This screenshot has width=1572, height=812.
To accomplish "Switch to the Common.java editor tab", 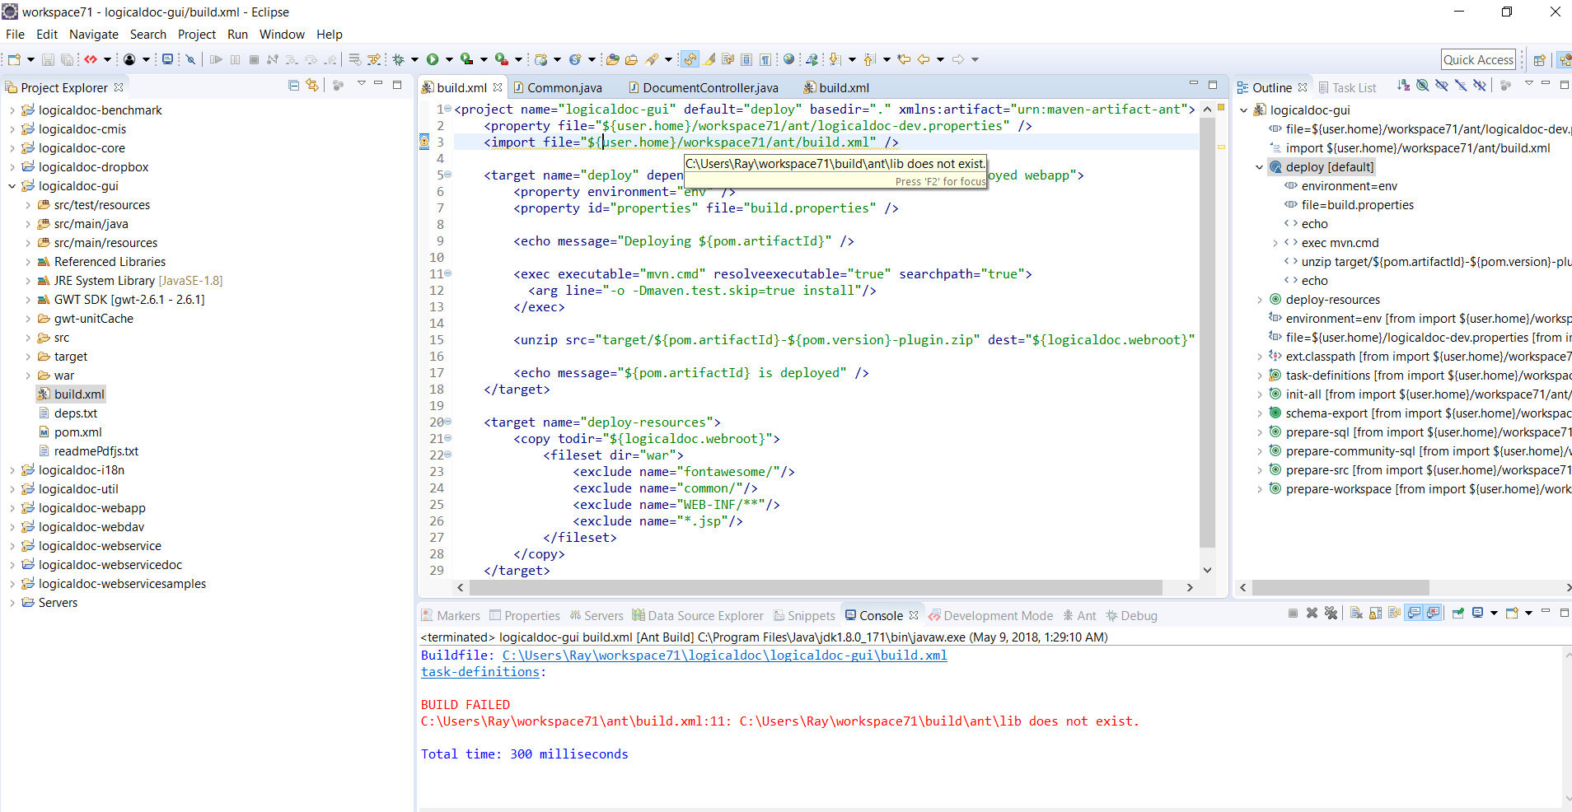I will (558, 88).
